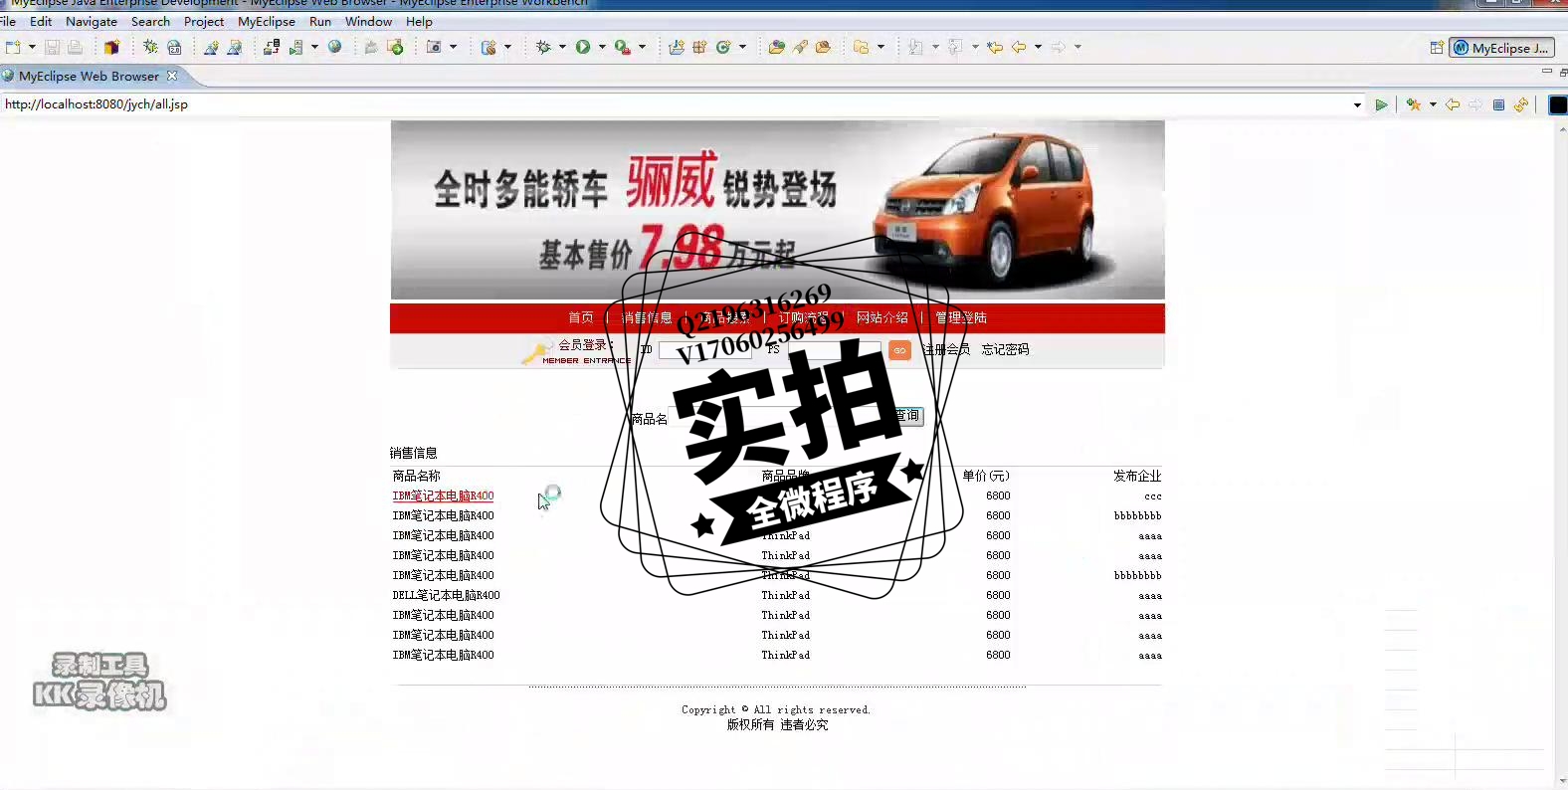Click the search flashlight toolbar icon
The height and width of the screenshot is (790, 1568).
(800, 47)
